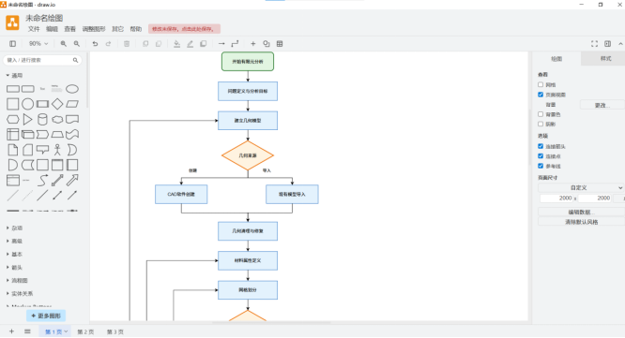
Task: Select the parallelogram shape in the palette
Action: tap(72, 104)
